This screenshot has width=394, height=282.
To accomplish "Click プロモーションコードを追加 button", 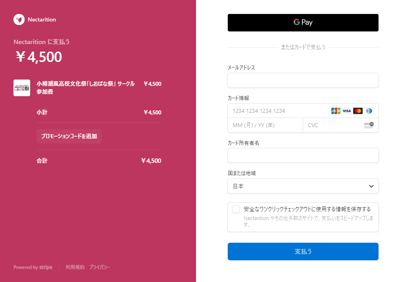I will click(x=69, y=136).
